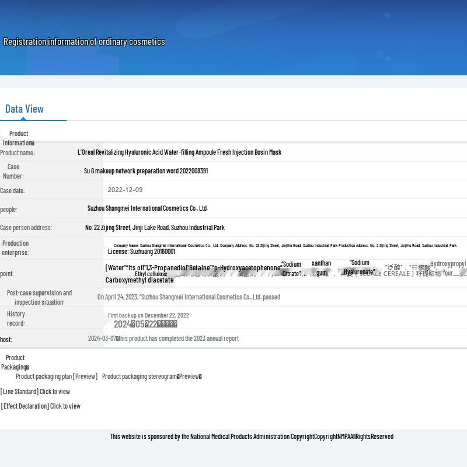Click the Registration information page title
Screen dimensions: 467x467
[84, 42]
